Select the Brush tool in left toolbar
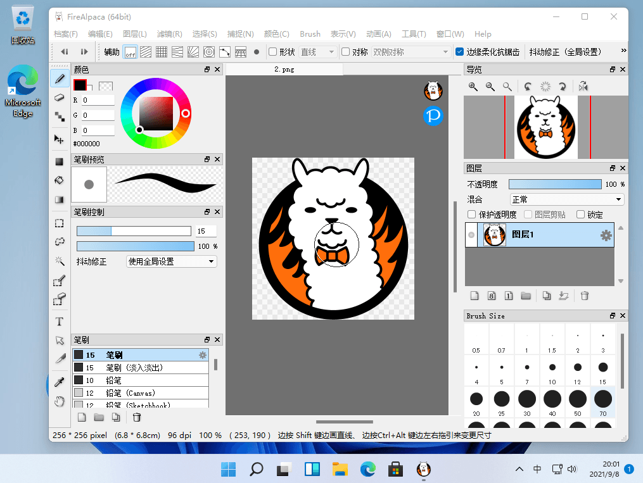 pyautogui.click(x=60, y=78)
